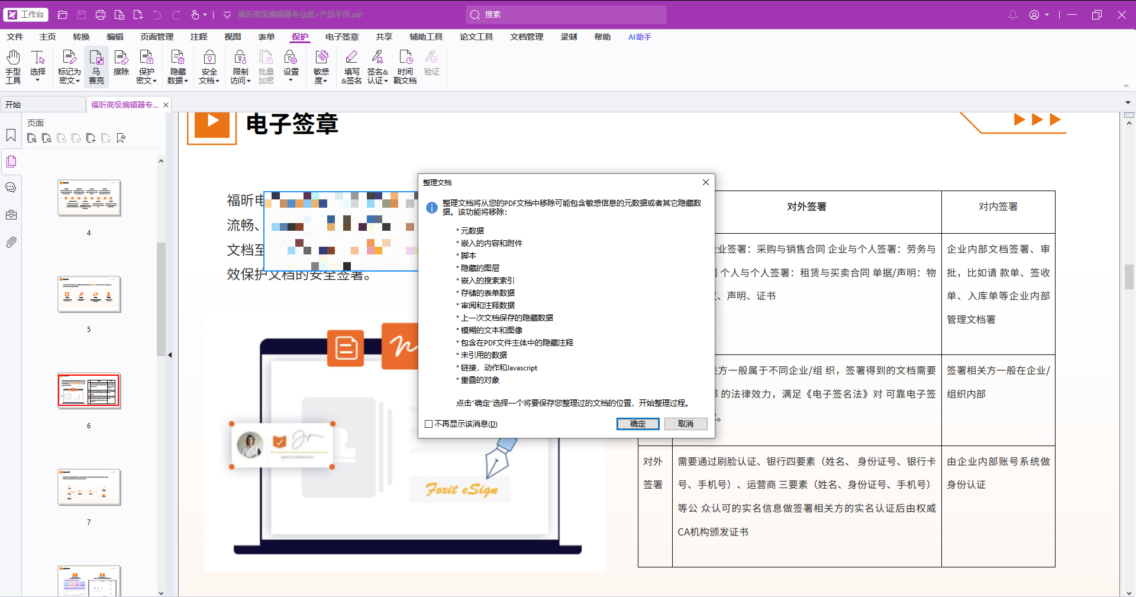Select the 擦除 erase tool
The image size is (1136, 597).
pyautogui.click(x=121, y=63)
